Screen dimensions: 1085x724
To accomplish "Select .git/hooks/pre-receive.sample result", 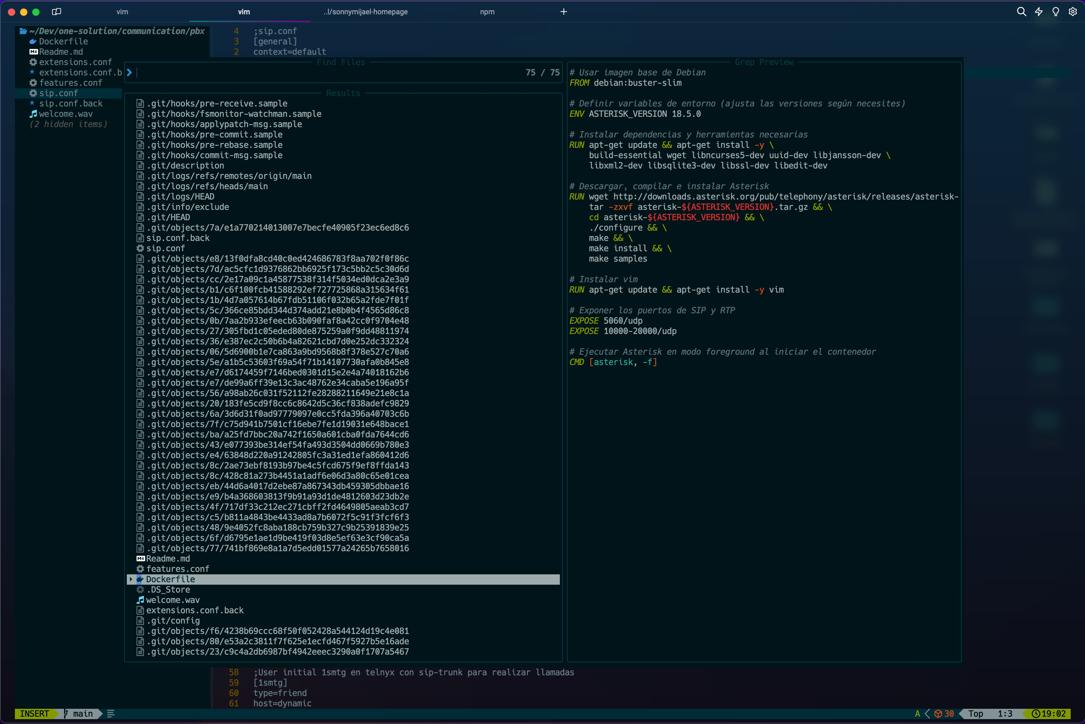I will 217,103.
